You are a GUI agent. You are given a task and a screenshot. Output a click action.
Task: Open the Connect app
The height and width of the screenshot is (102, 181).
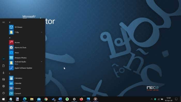(x=26, y=93)
